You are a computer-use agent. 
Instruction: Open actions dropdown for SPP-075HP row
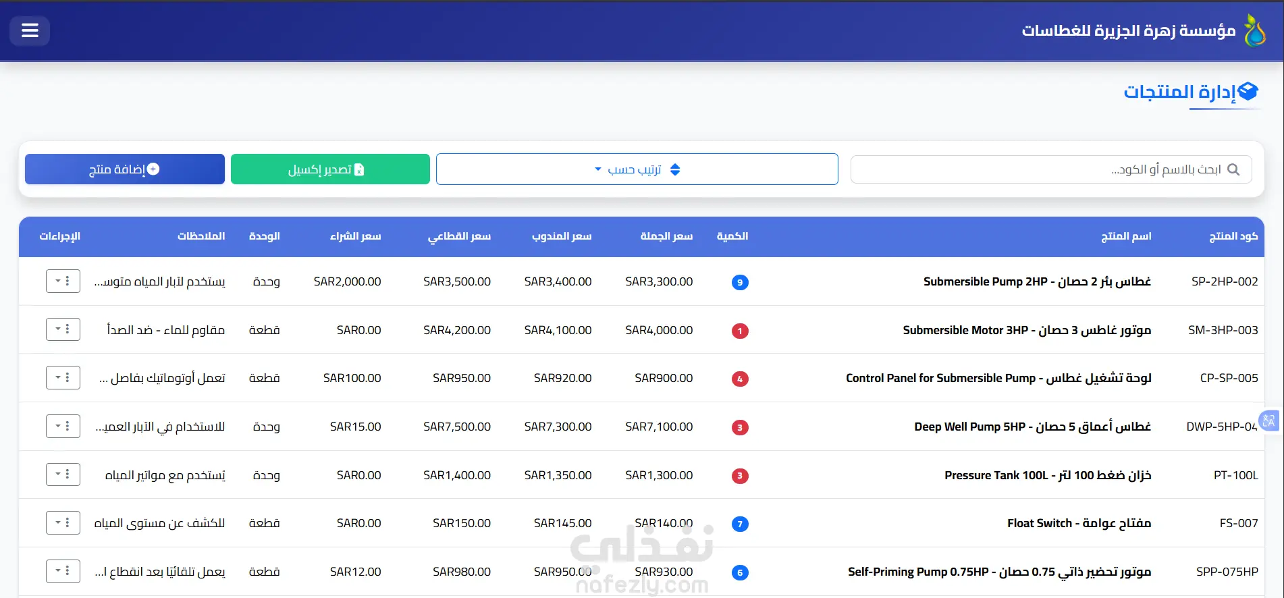[63, 571]
